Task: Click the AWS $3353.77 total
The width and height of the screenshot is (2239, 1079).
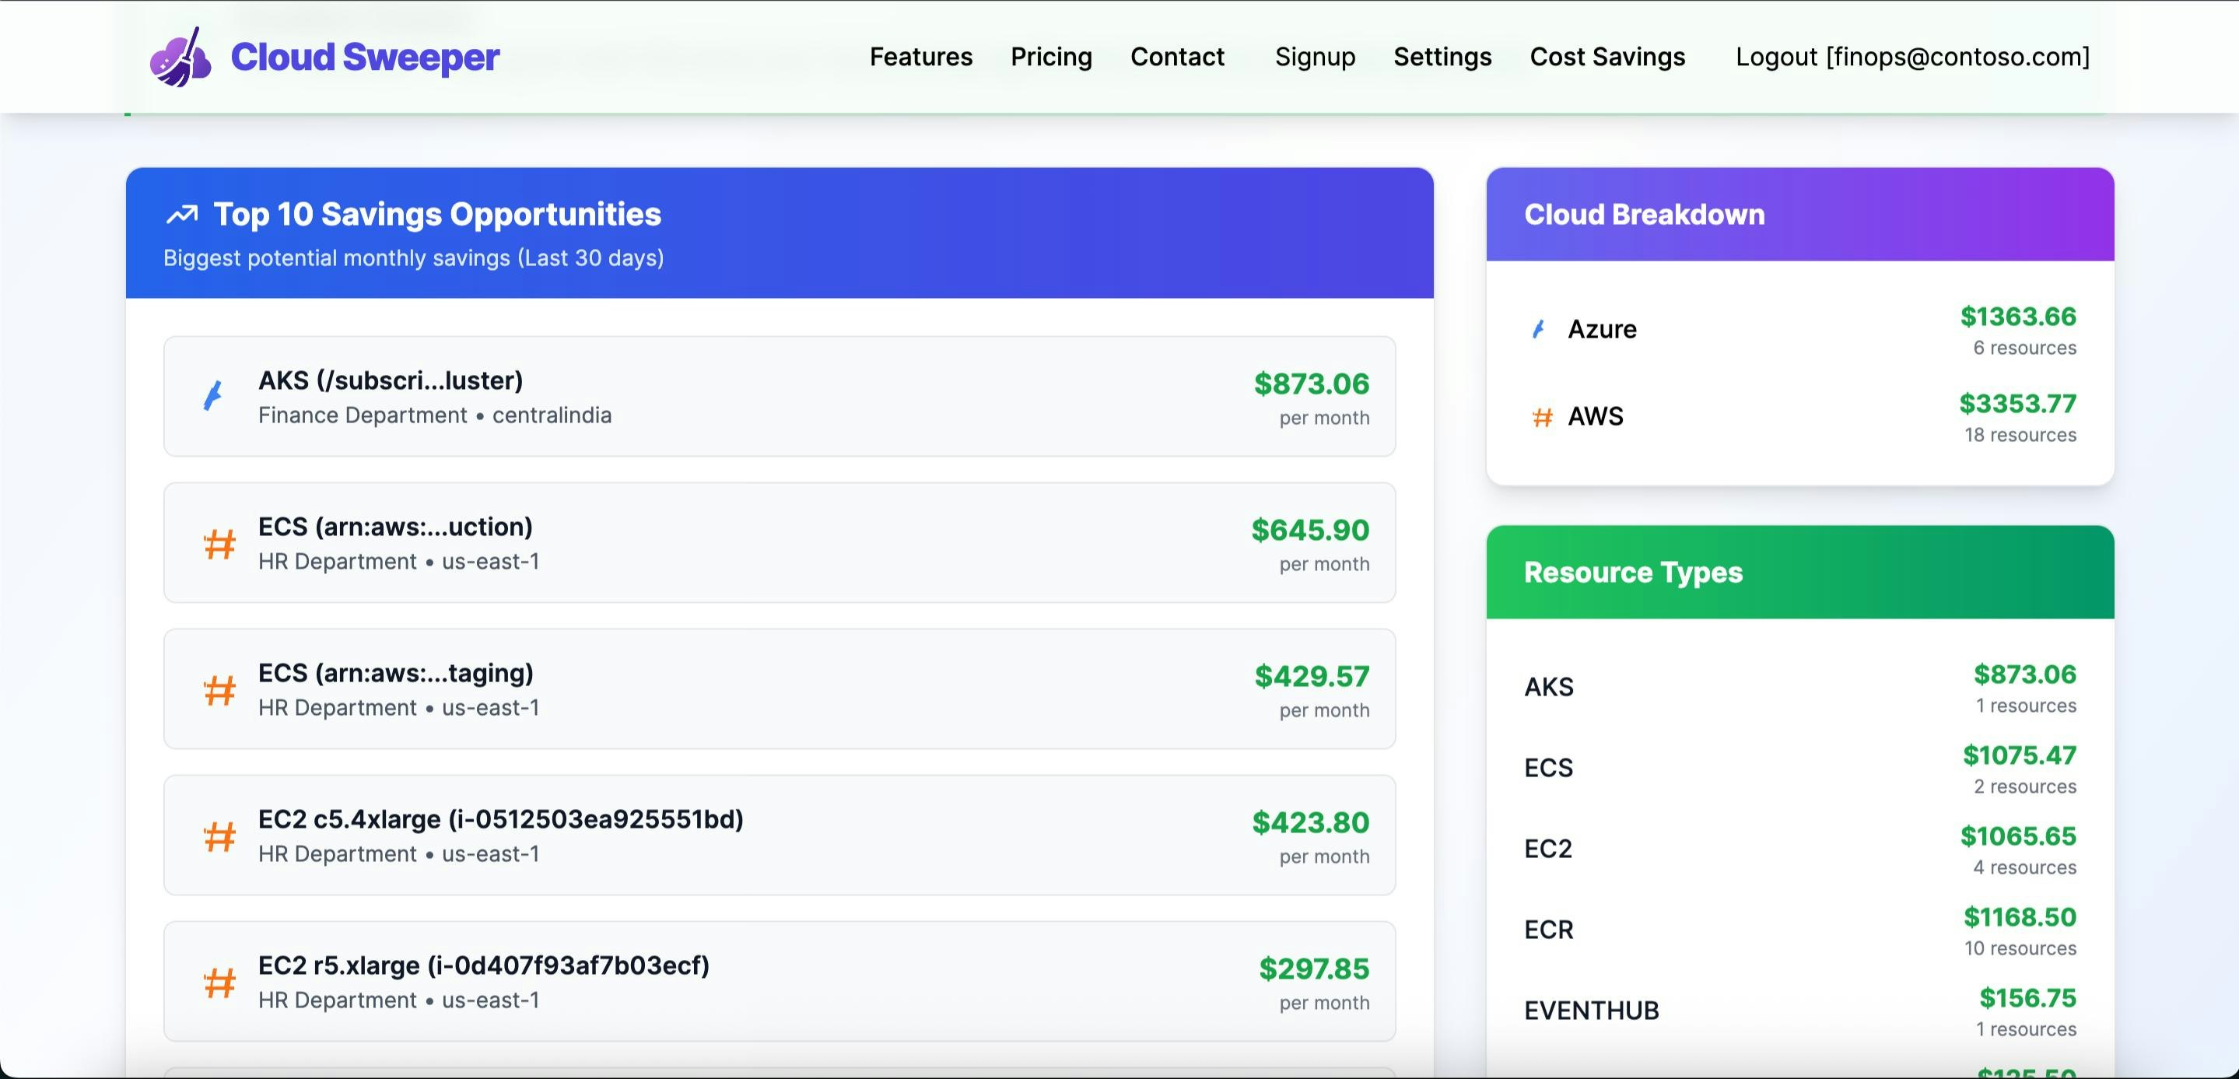Action: pyautogui.click(x=2017, y=404)
